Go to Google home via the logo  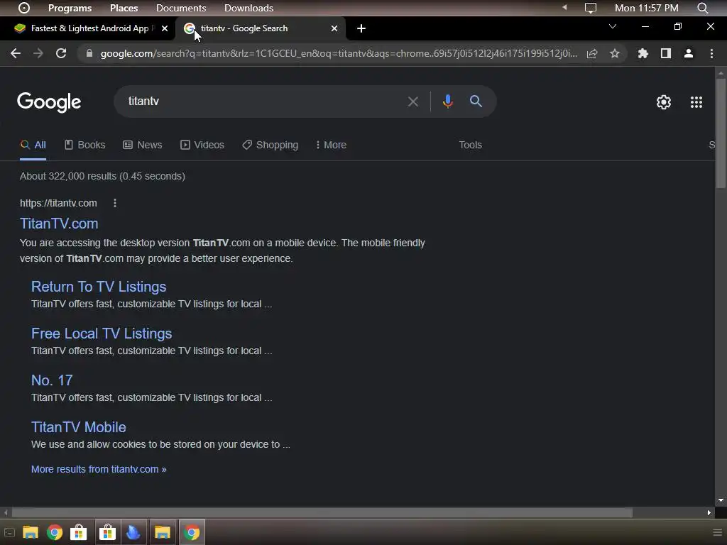49,102
